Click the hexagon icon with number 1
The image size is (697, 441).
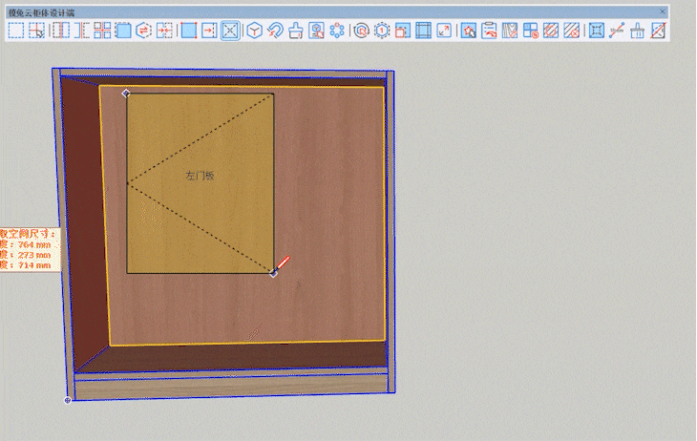coord(382,31)
